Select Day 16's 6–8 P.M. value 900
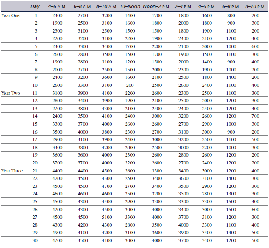The image size is (269, 248). (231, 132)
